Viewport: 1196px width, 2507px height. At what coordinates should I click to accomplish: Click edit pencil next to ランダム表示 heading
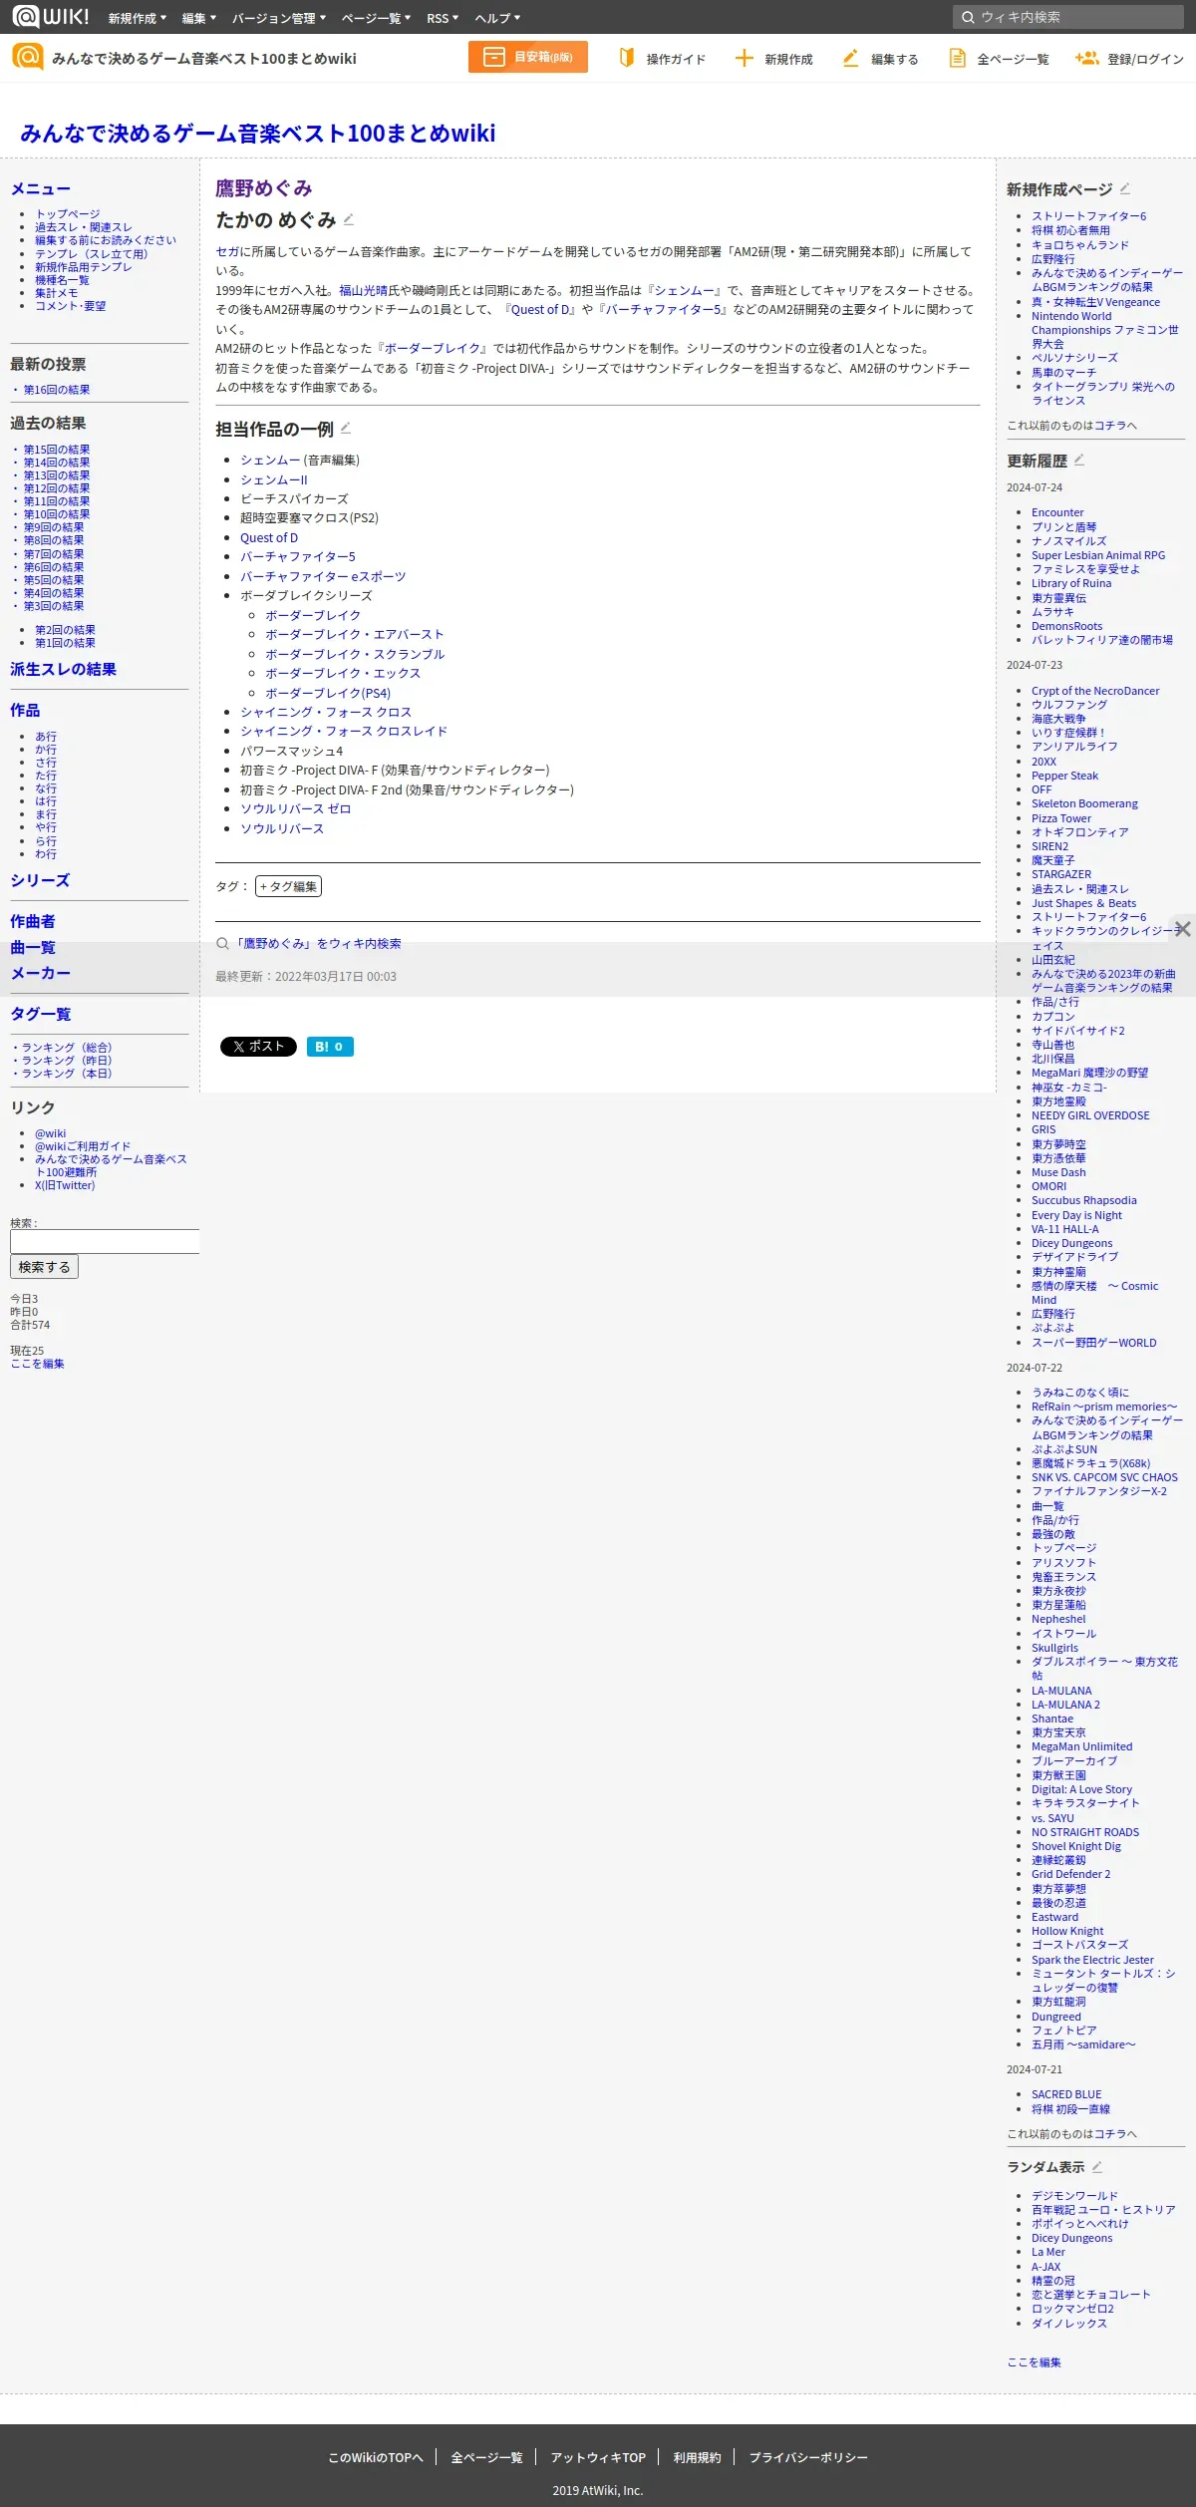point(1097,2167)
